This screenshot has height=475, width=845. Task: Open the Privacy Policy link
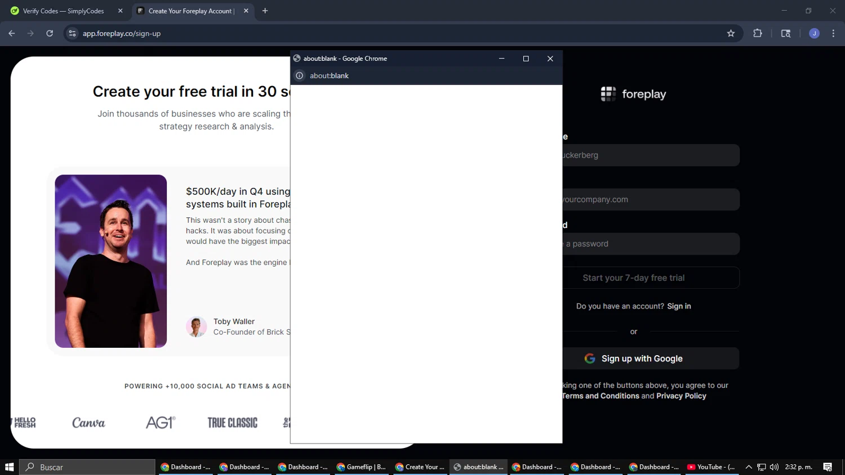681,396
